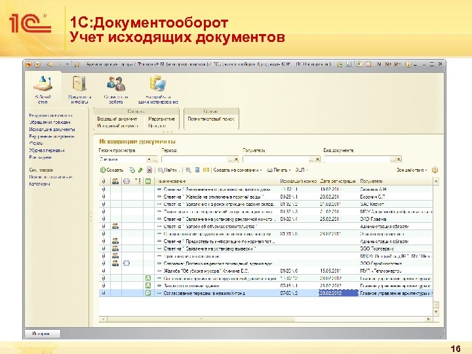
Task: Click the Создать toolbar button
Action: (111, 170)
